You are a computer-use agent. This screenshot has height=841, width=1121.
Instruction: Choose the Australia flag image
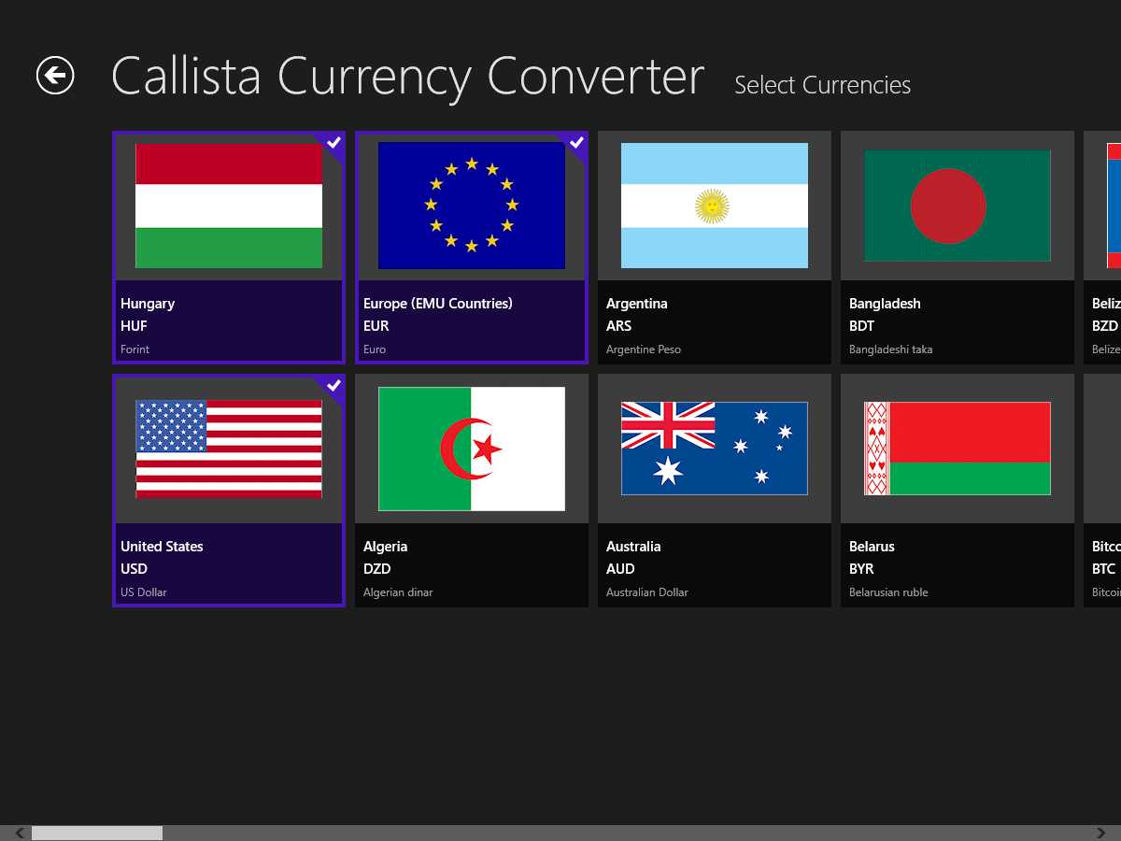715,449
